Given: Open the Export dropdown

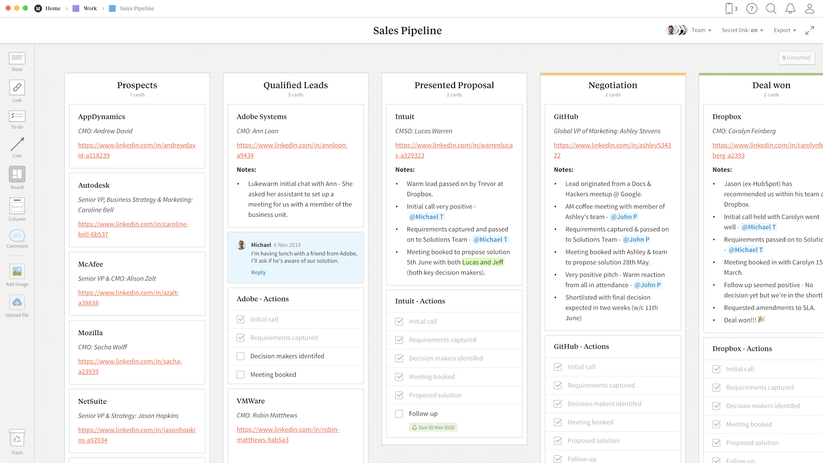Looking at the screenshot, I should coord(785,30).
